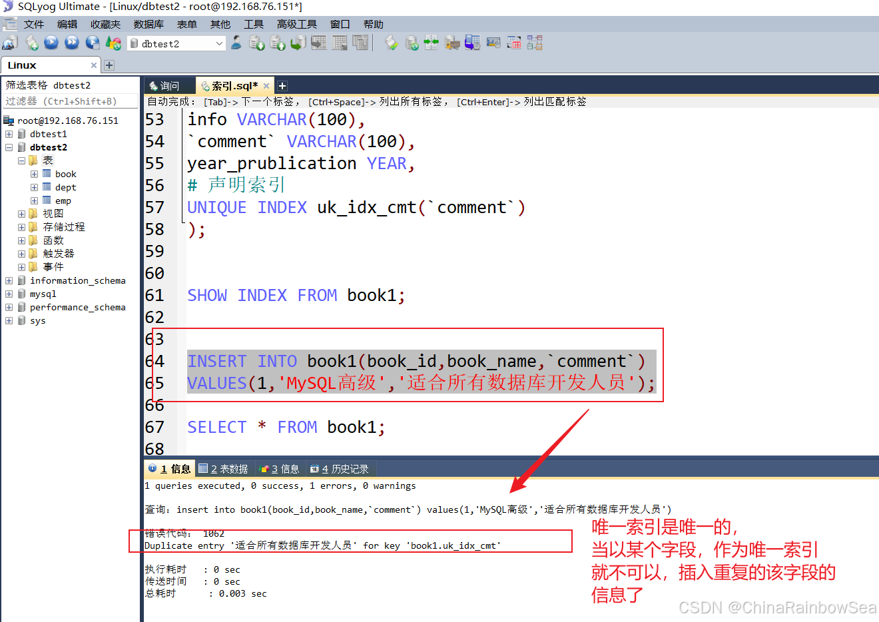Open a new query connection icon
Viewport: 879px width, 622px height.
(x=10, y=43)
